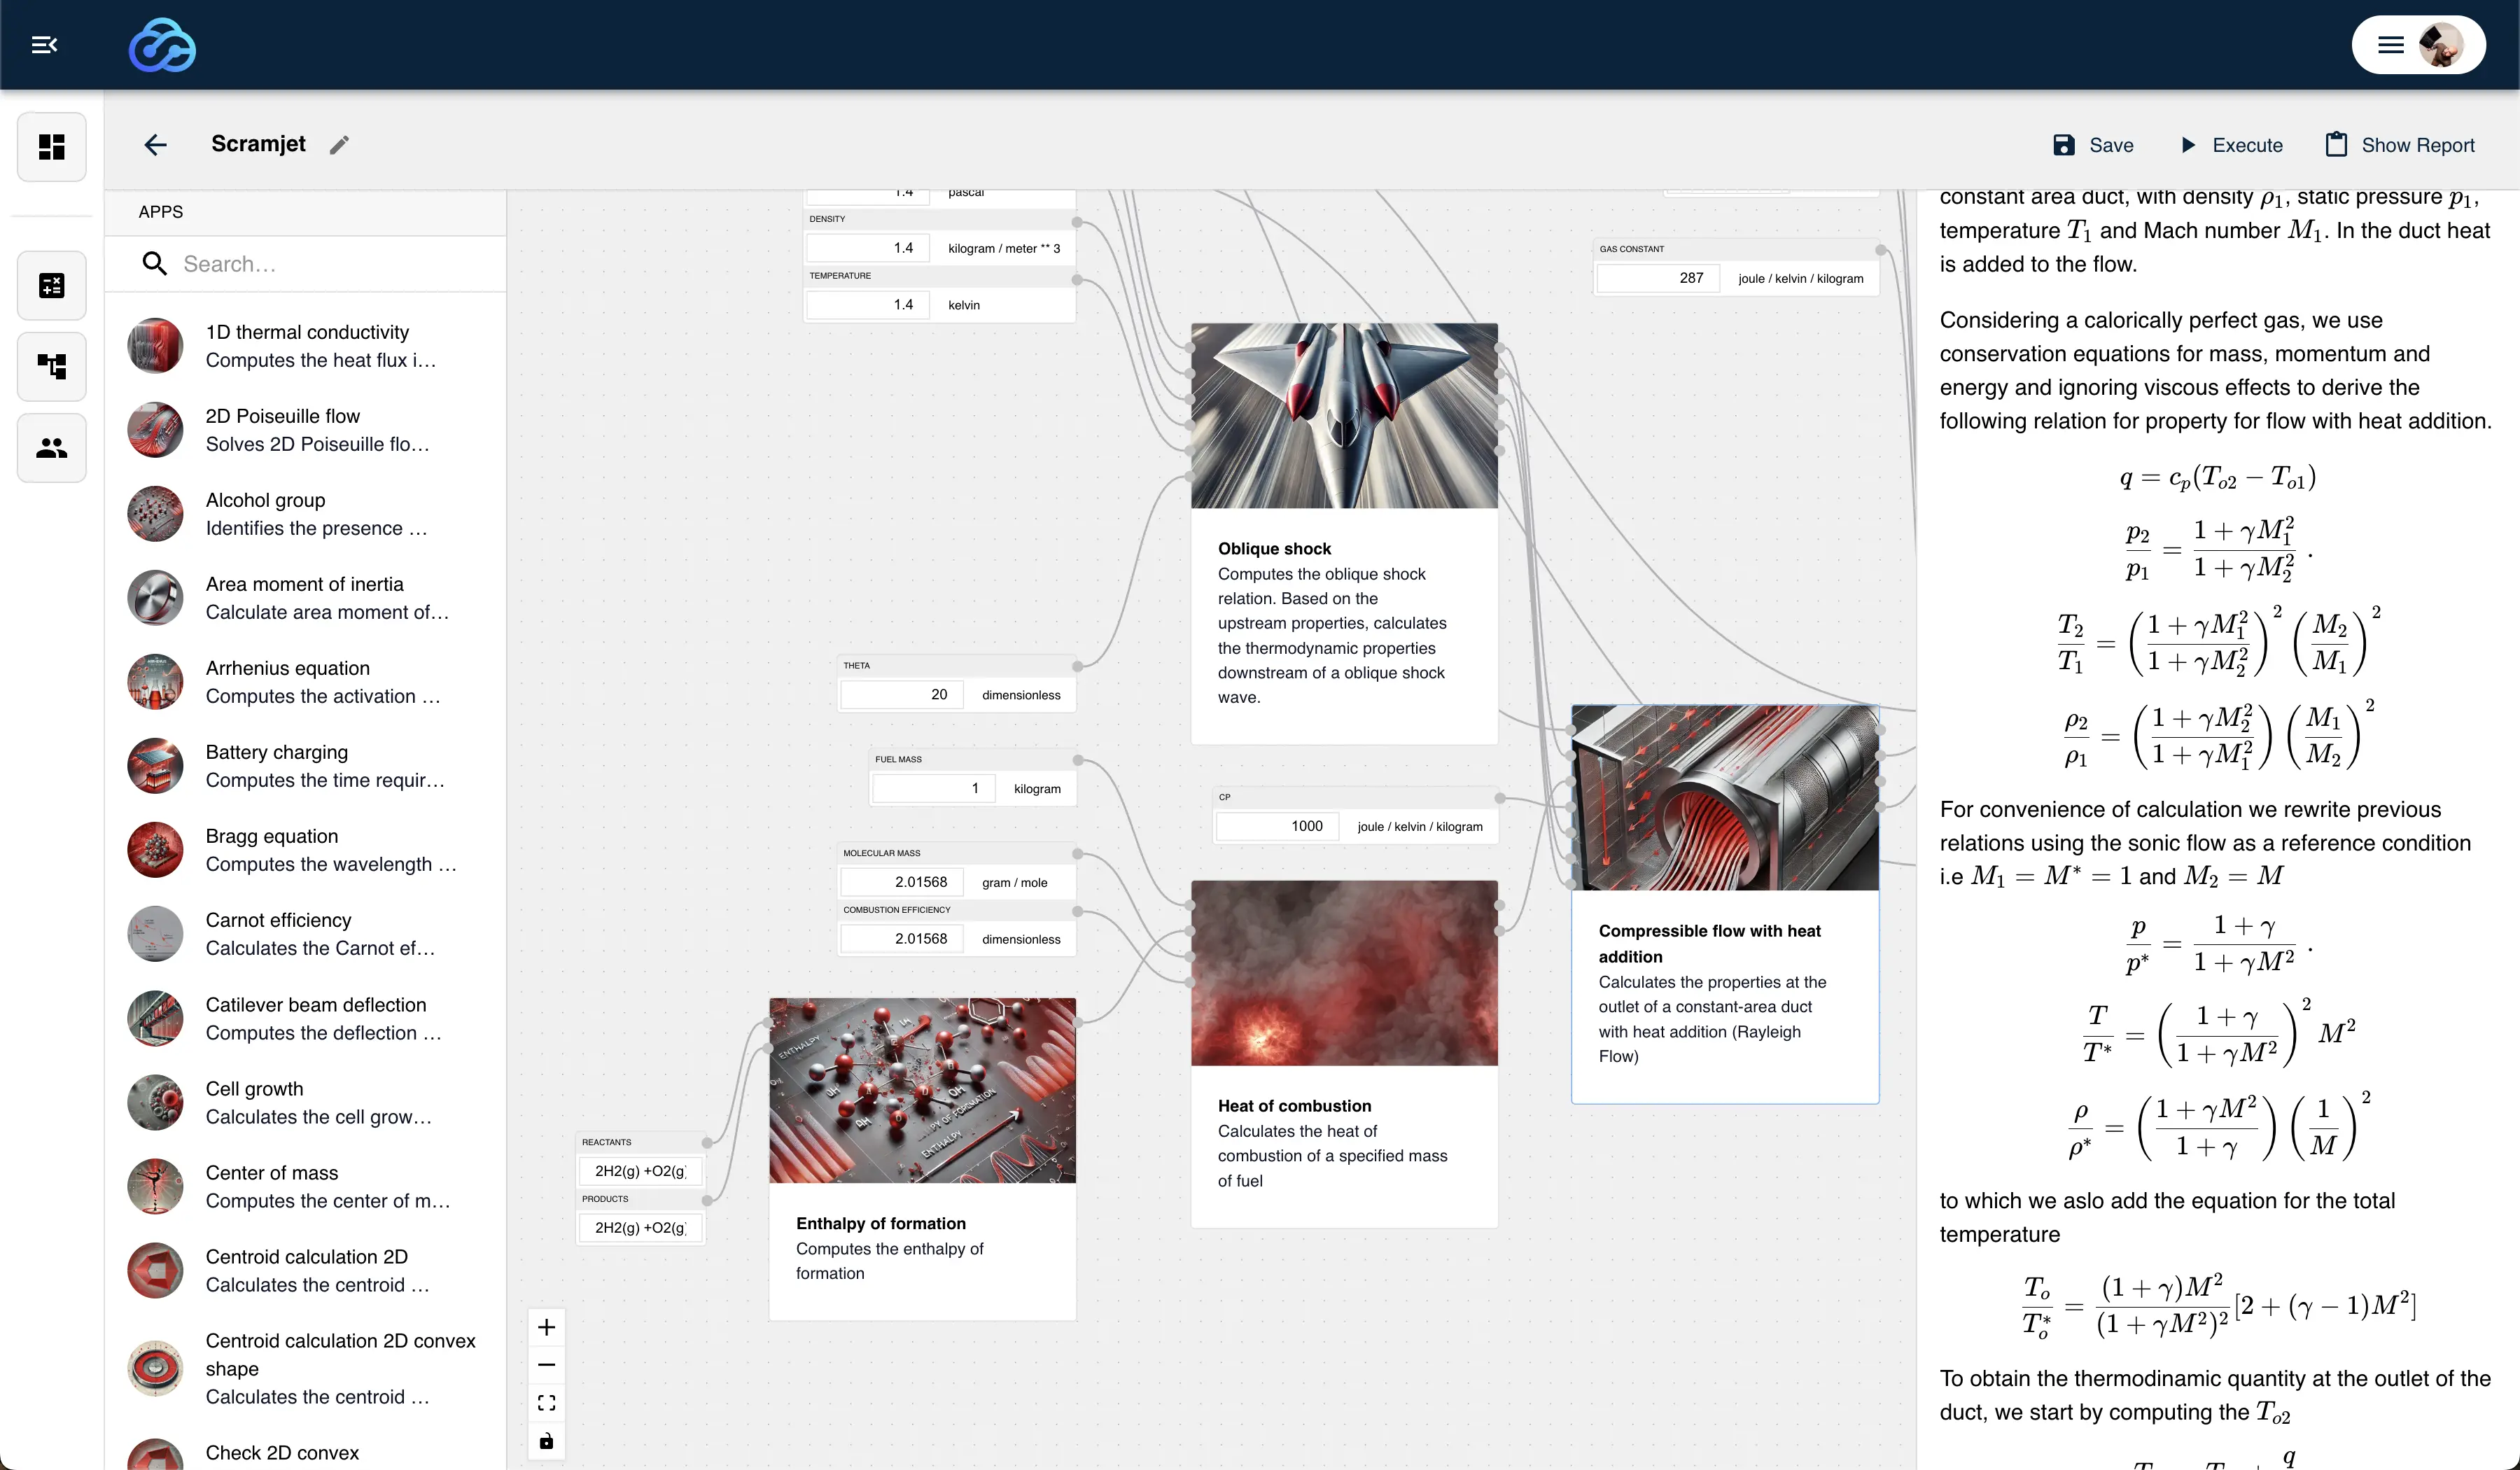
Task: Click the Enthalpy of formation node title
Action: click(880, 1223)
